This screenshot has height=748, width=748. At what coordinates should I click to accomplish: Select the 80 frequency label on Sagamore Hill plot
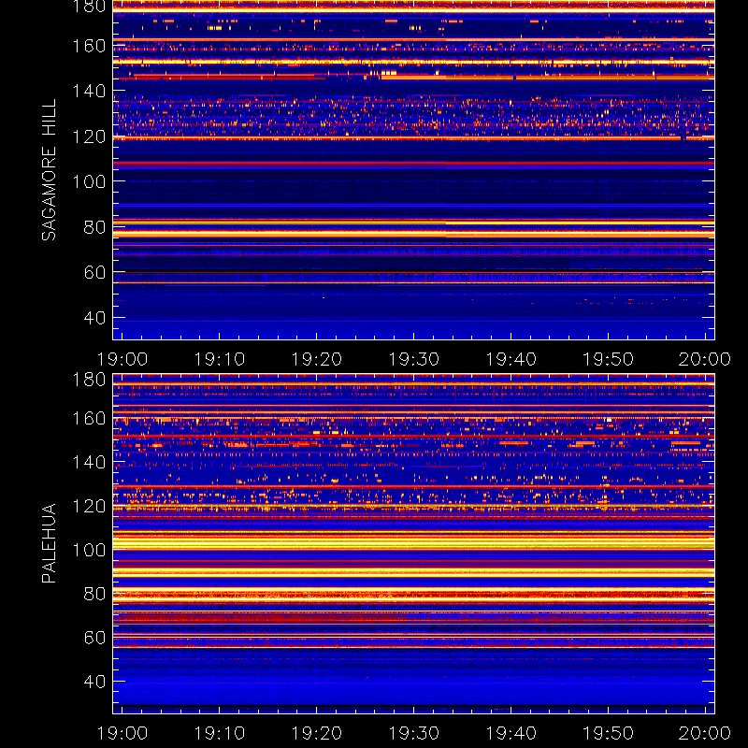94,227
